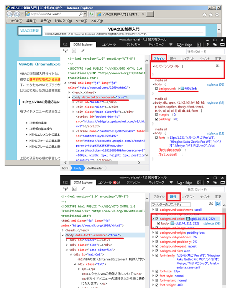Open tools overflow dropdown triangle in upper tools
The image size is (230, 288).
coord(171,45)
